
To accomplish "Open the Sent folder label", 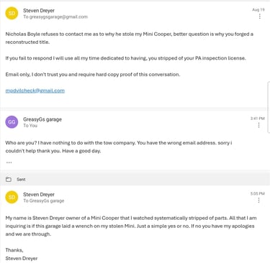I will (21, 180).
